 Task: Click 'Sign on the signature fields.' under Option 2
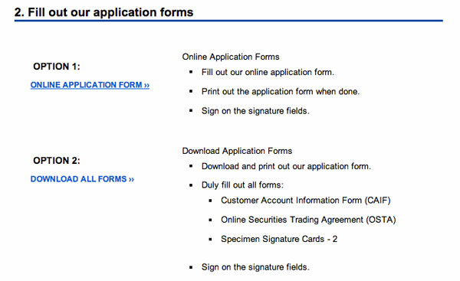coord(255,267)
